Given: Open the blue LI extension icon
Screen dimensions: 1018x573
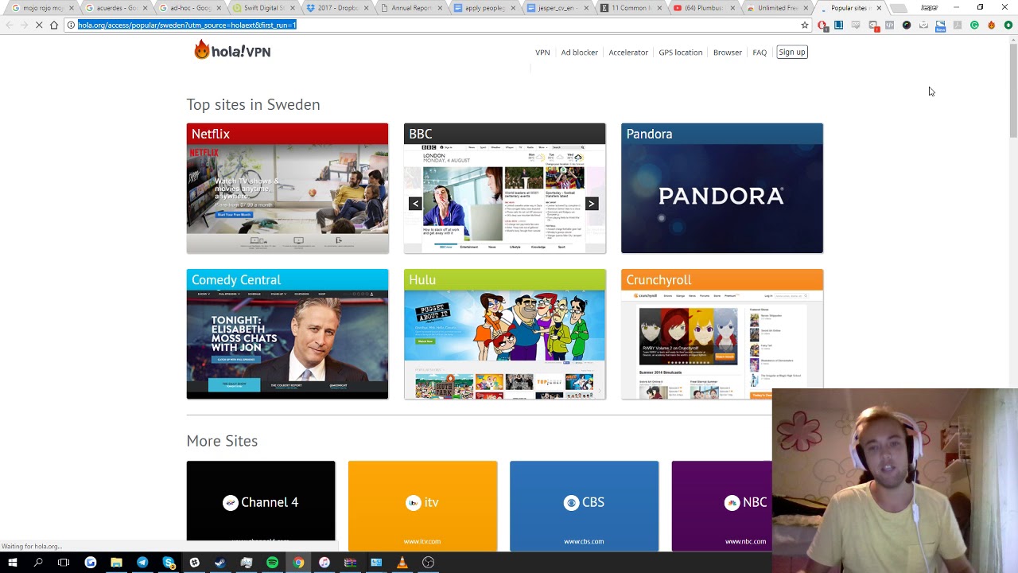Looking at the screenshot, I should 838,25.
